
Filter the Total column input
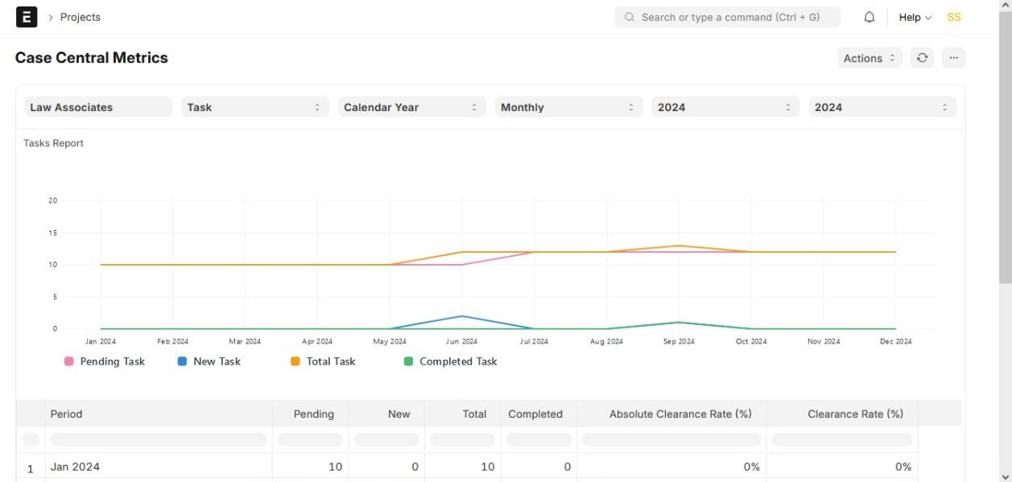click(463, 439)
